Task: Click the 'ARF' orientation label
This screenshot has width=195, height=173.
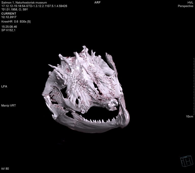Action: (97, 3)
